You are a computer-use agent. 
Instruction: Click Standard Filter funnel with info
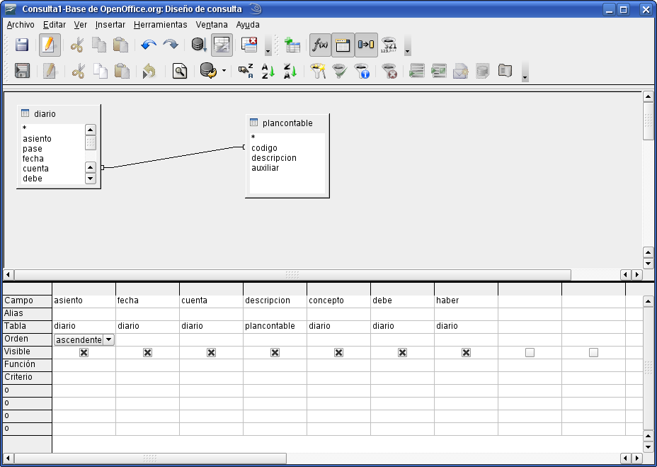point(362,71)
